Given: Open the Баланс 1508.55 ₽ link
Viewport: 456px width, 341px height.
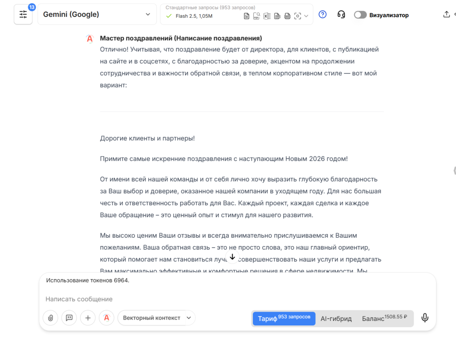Looking at the screenshot, I should click(x=383, y=318).
